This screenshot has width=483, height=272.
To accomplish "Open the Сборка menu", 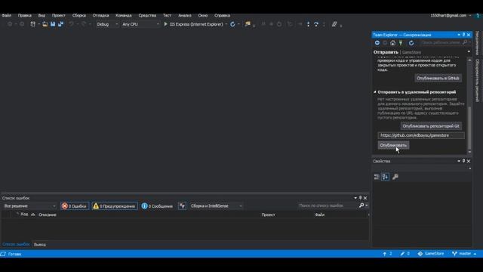I will tap(78, 15).
